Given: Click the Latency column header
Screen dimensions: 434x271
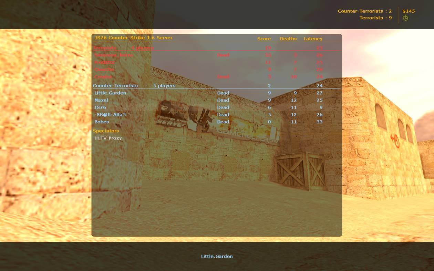Looking at the screenshot, I should (313, 39).
